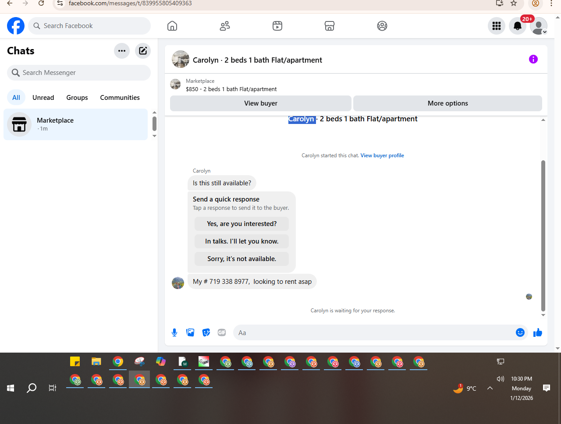The image size is (561, 424).
Task: Open File Explorer from the taskbar
Action: point(96,361)
